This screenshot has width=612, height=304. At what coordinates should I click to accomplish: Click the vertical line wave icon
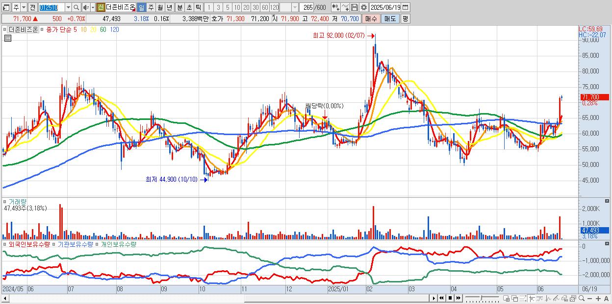tap(548, 298)
